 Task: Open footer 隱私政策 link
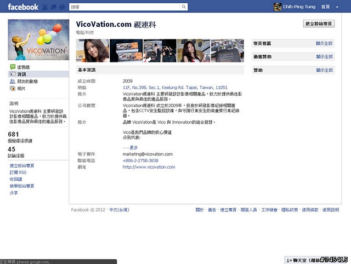pyautogui.click(x=290, y=210)
